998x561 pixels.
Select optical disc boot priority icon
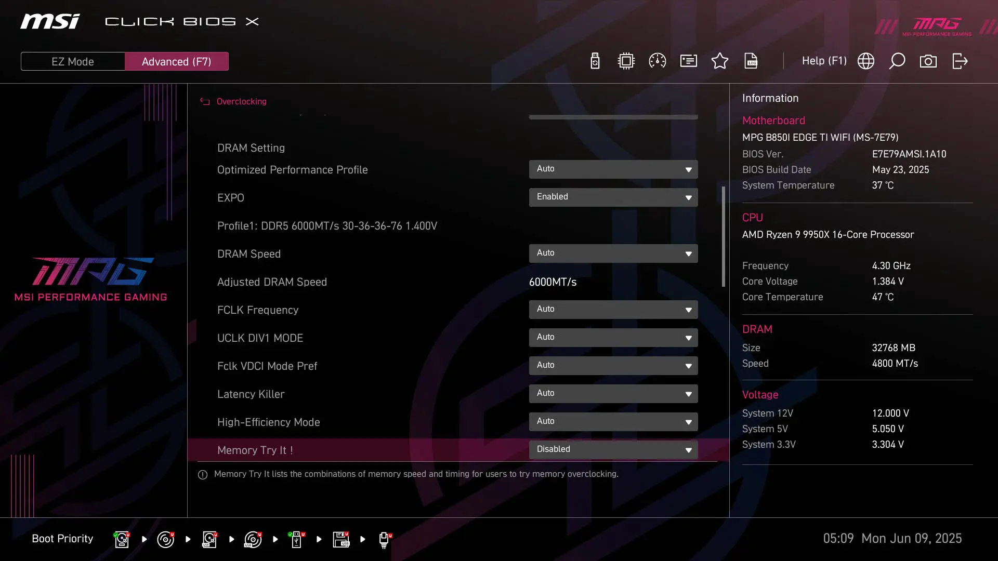pos(166,539)
